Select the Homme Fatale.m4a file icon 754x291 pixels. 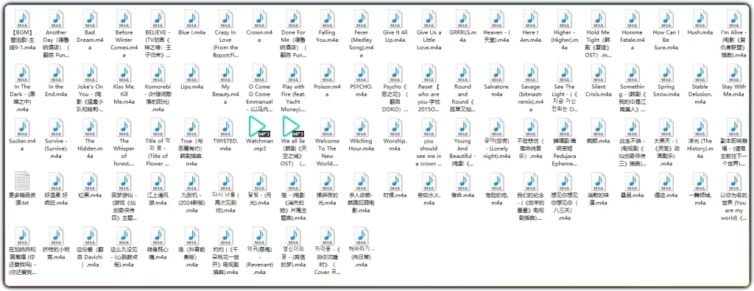tap(633, 19)
